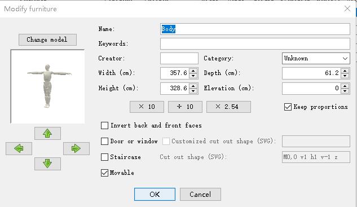The width and height of the screenshot is (357, 207).
Task: Increase Width with the up spinner
Action: 193,71
